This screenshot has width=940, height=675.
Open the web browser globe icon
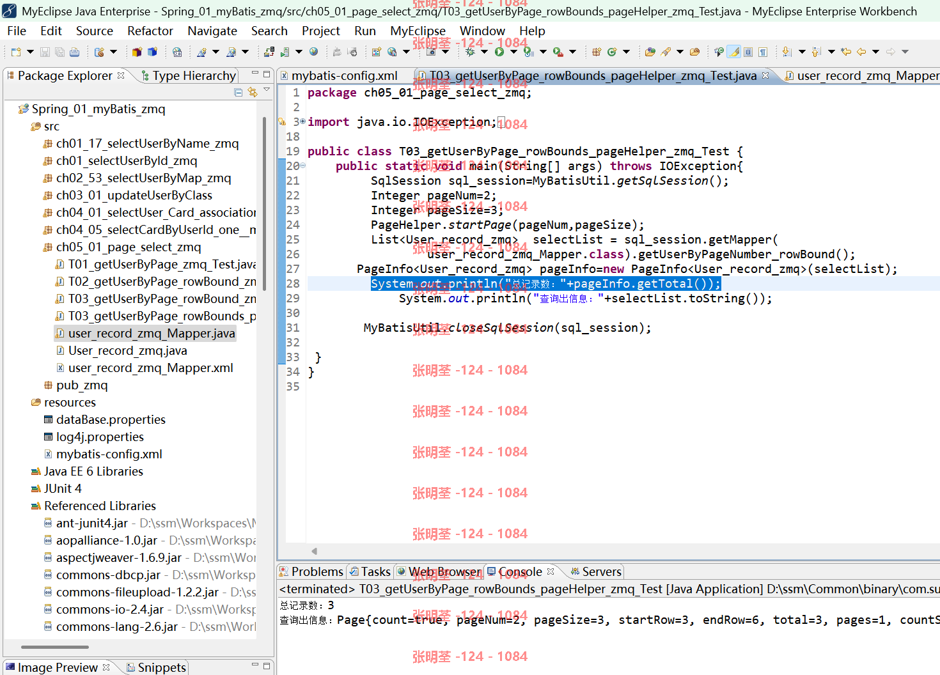point(313,52)
